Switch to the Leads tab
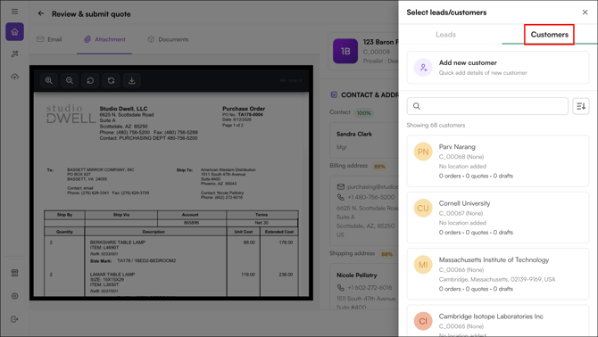 pos(445,35)
